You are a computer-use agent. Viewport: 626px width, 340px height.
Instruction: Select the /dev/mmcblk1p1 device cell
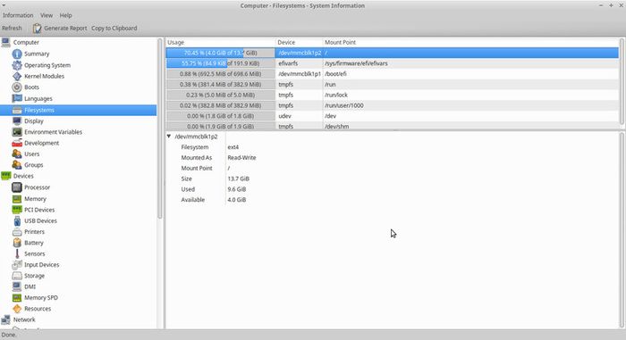300,74
